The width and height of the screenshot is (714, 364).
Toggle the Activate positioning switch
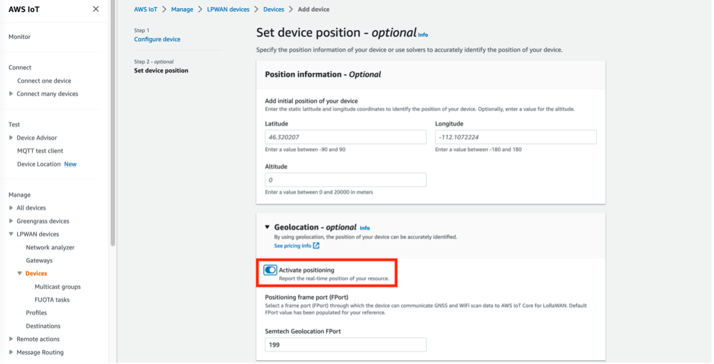coord(270,270)
